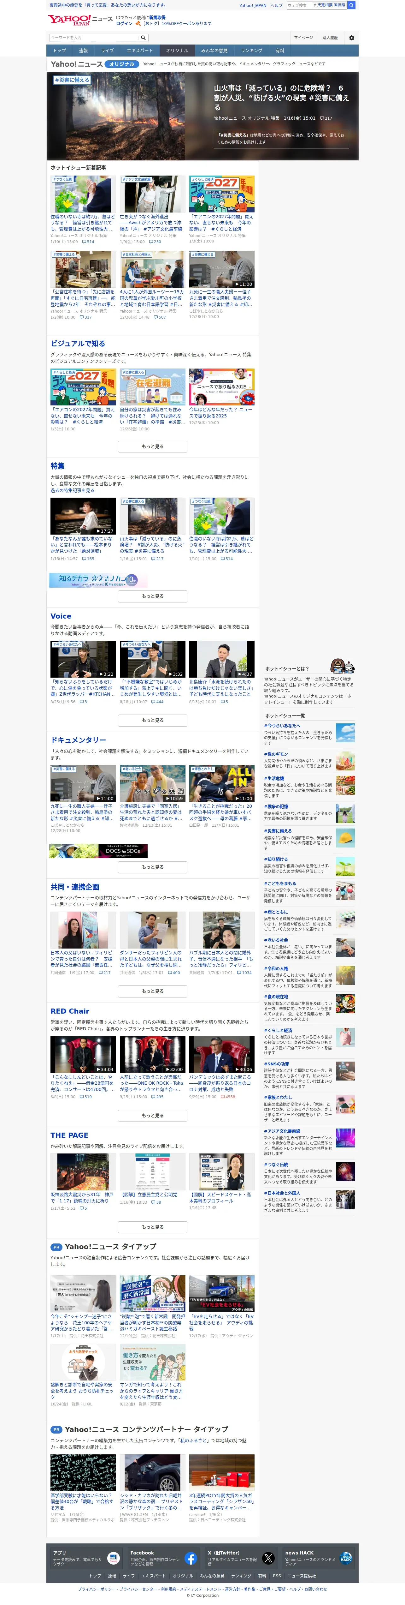Click the 新規取得 link
Viewport: 405px width, 1605px height.
(157, 17)
